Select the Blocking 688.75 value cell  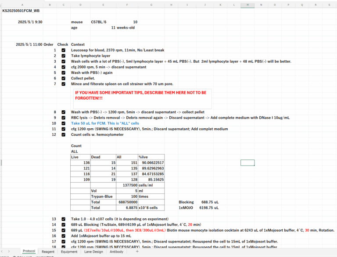(207, 202)
